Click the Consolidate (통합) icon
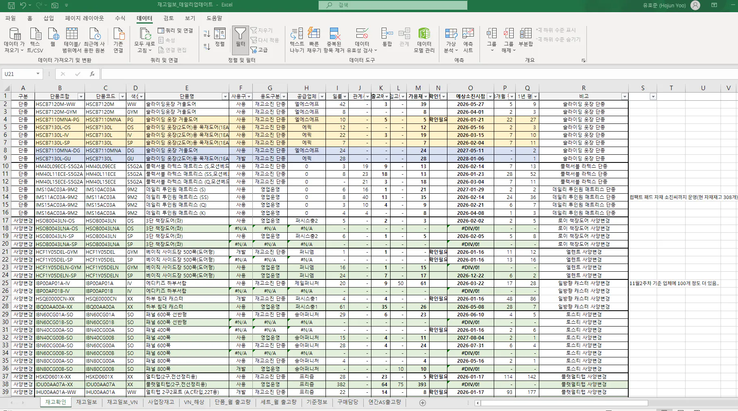 coord(387,37)
